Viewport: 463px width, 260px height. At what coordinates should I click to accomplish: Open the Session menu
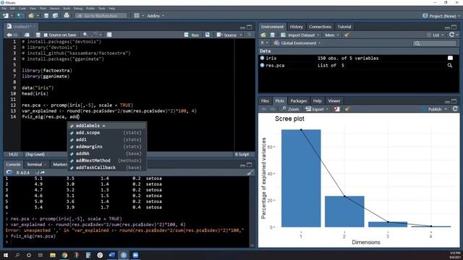pyautogui.click(x=55, y=8)
